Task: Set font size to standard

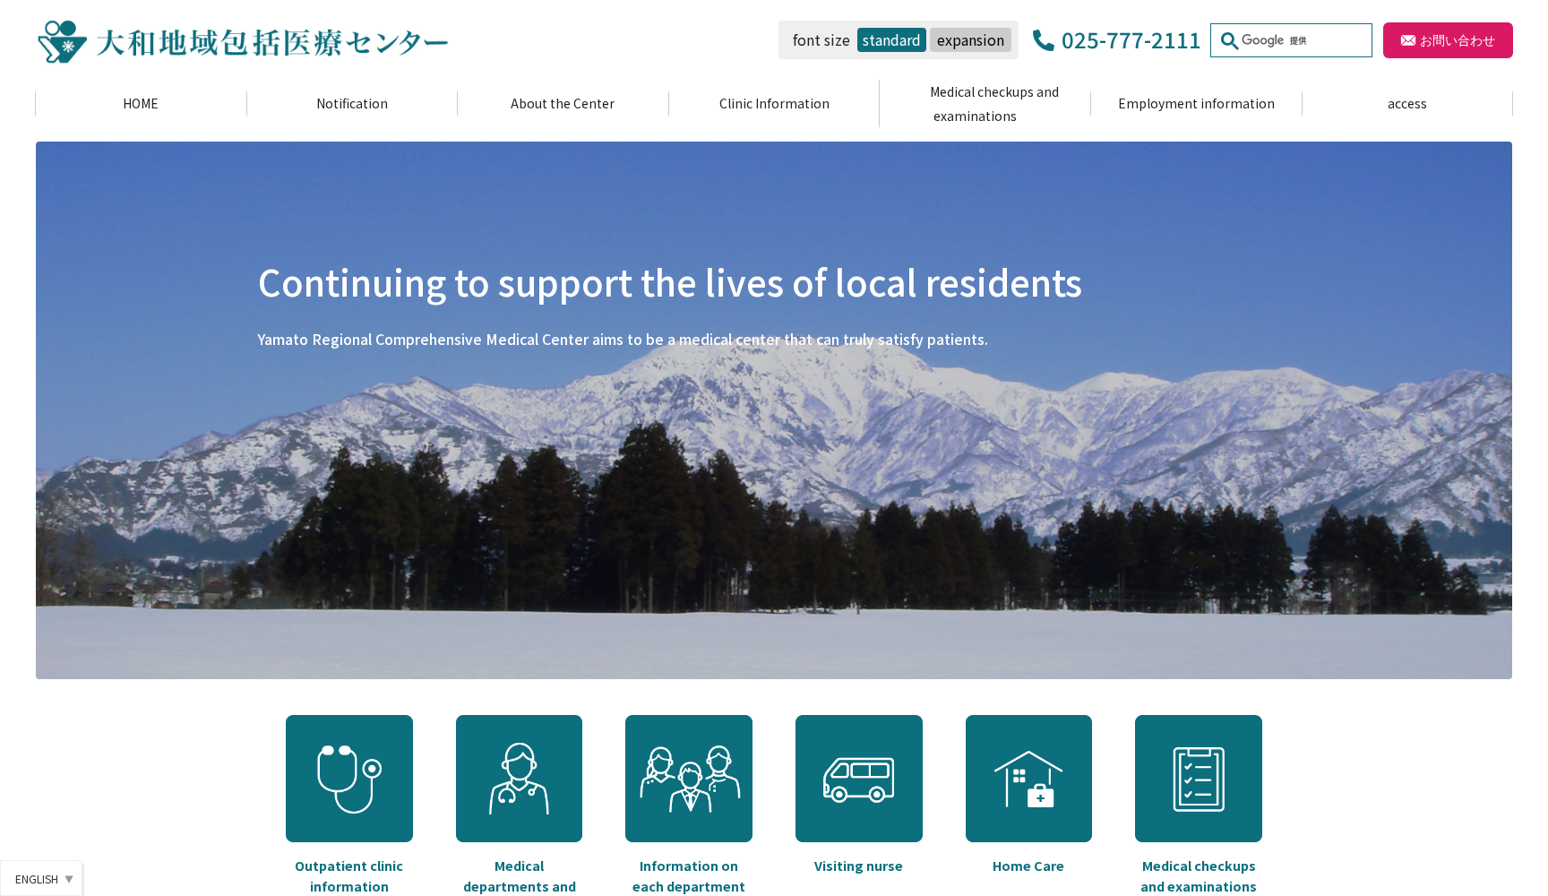Action: click(890, 40)
